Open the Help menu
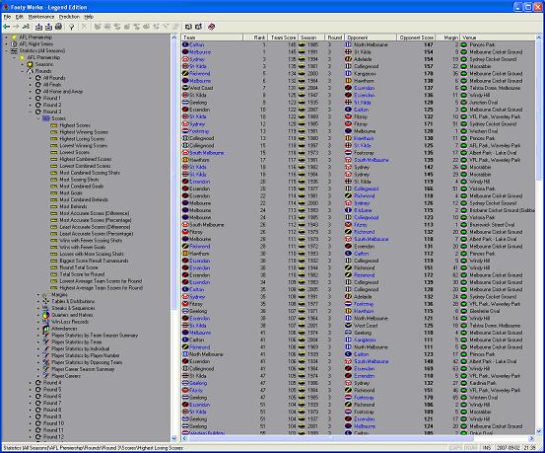 coord(89,17)
